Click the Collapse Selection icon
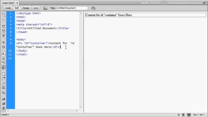 coord(4,31)
